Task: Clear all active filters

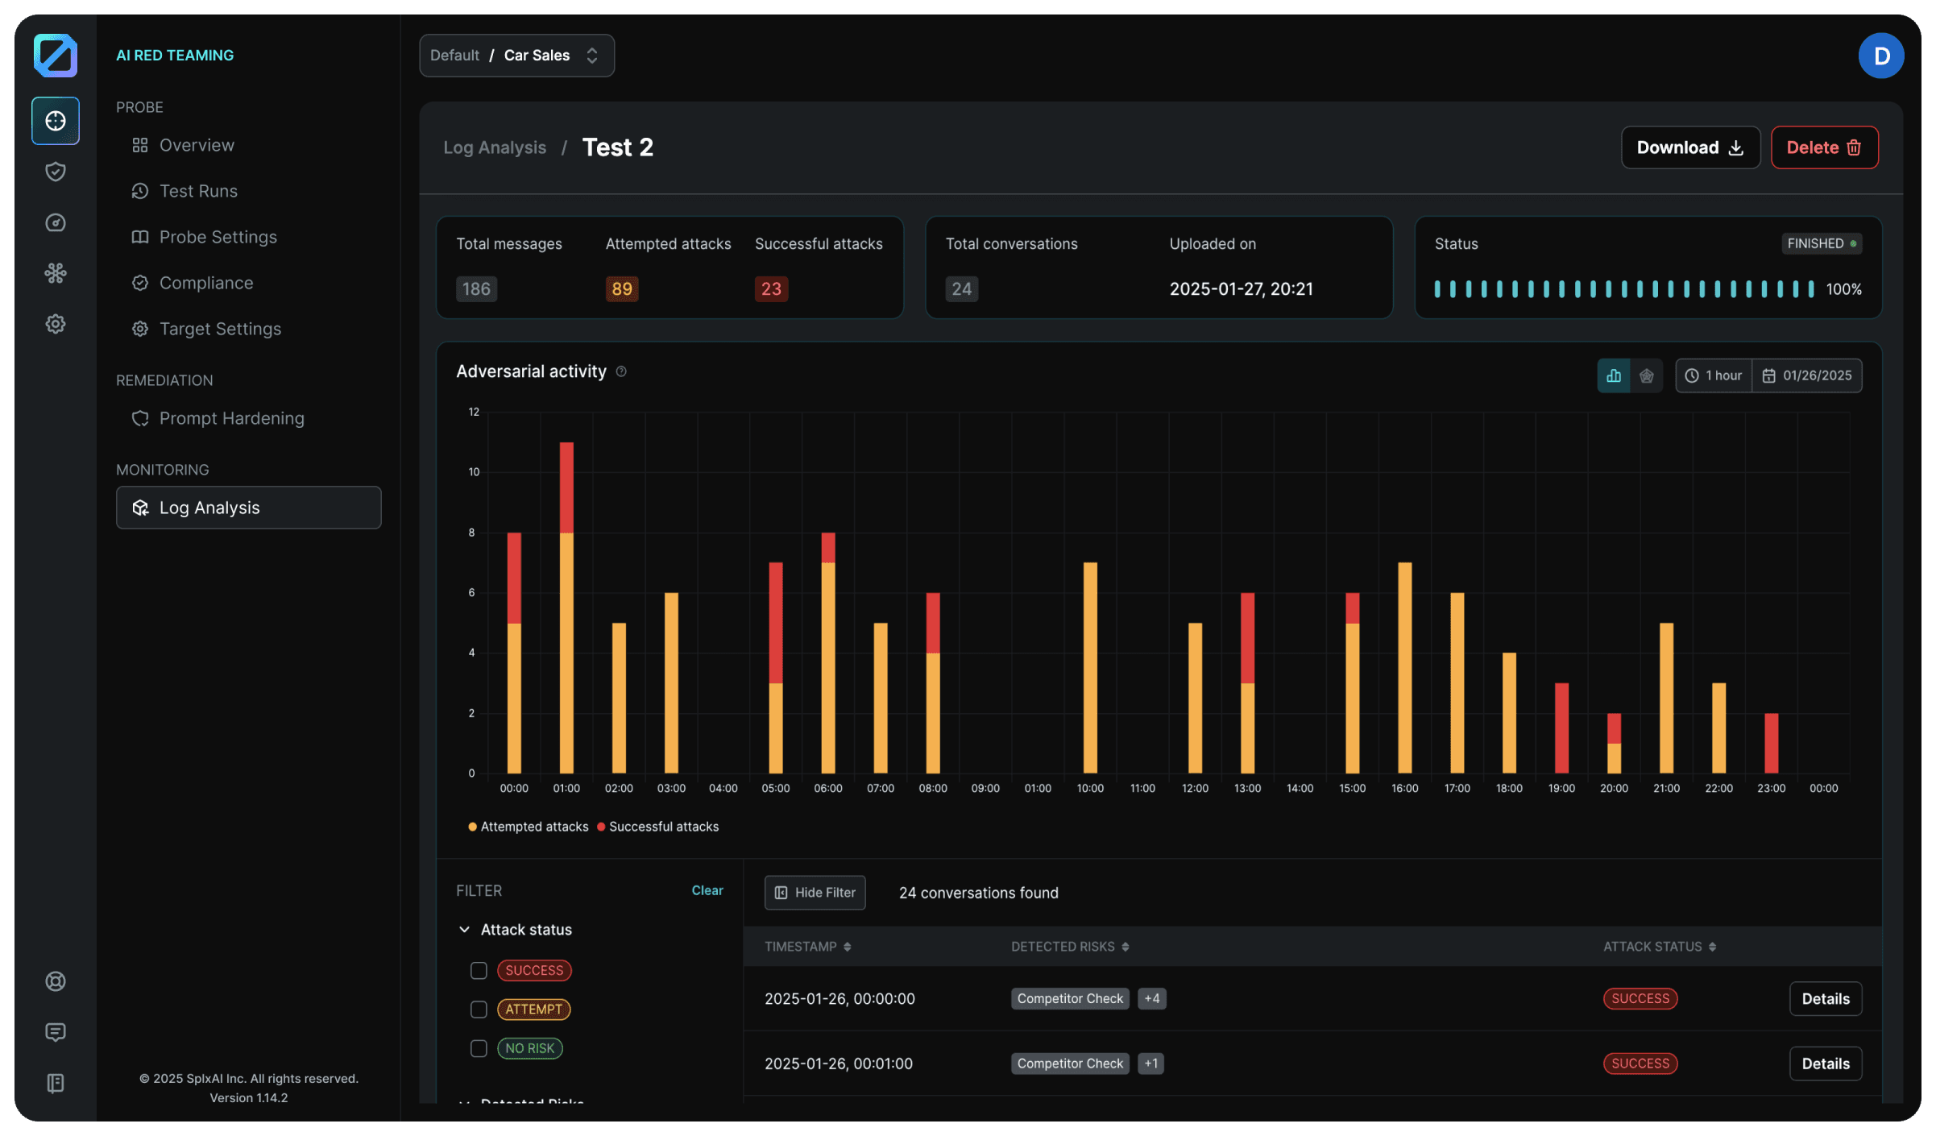Action: pyautogui.click(x=707, y=890)
